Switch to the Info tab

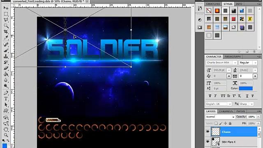(239, 4)
